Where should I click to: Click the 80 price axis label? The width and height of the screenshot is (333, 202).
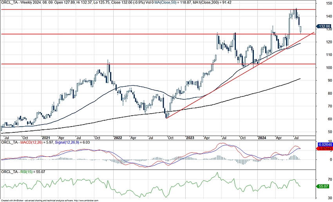click(330, 93)
